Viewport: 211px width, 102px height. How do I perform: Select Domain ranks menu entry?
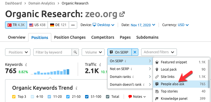click(130, 77)
